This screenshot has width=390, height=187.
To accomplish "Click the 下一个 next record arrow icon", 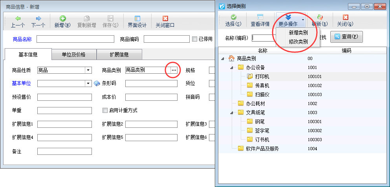I will (x=38, y=18).
